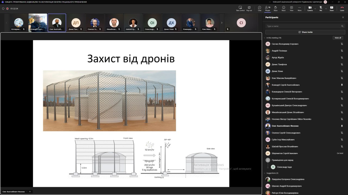
Task: Collapse the 'In this meeting (19)' section
Action: (265, 38)
